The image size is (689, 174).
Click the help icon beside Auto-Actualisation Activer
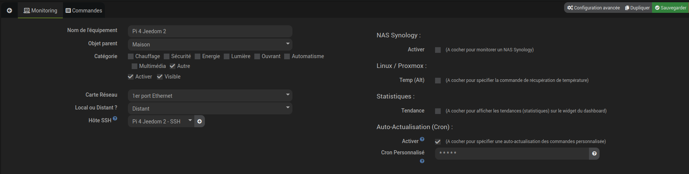[422, 139]
